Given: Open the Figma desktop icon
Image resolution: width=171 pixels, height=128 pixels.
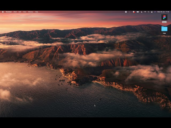Looking at the screenshot, I should pos(164,17).
